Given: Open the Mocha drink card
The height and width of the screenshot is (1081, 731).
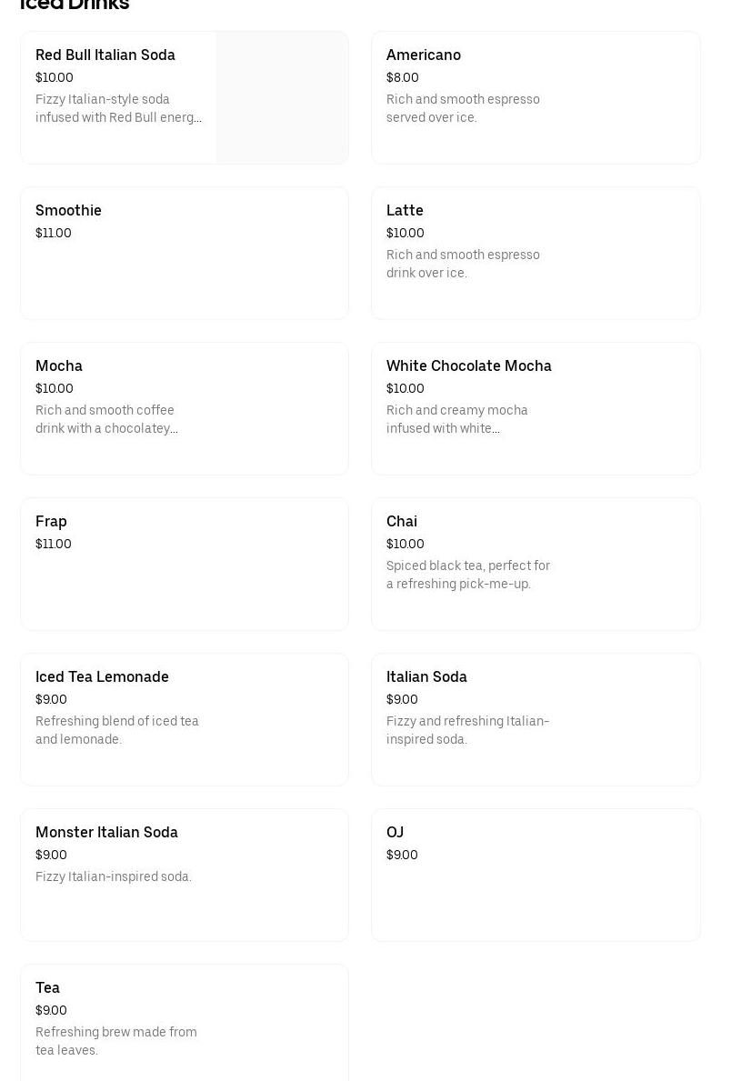Looking at the screenshot, I should (185, 408).
